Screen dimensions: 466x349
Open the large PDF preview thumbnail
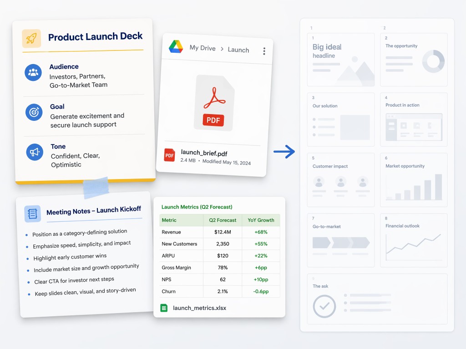[x=214, y=103]
